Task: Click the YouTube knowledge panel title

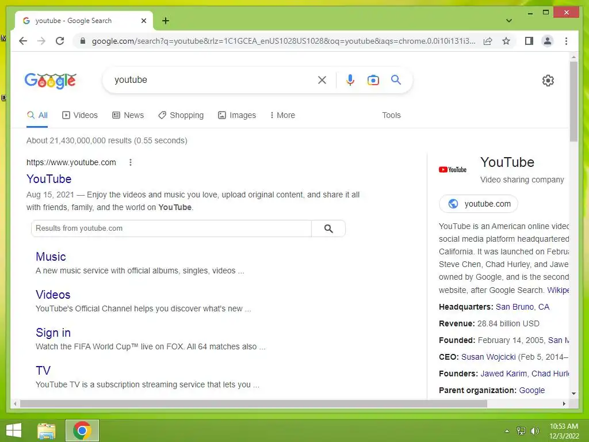Action: pyautogui.click(x=507, y=162)
